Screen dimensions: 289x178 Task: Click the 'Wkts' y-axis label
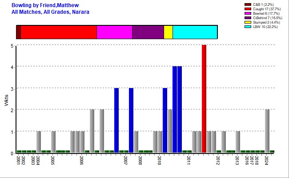(7, 100)
